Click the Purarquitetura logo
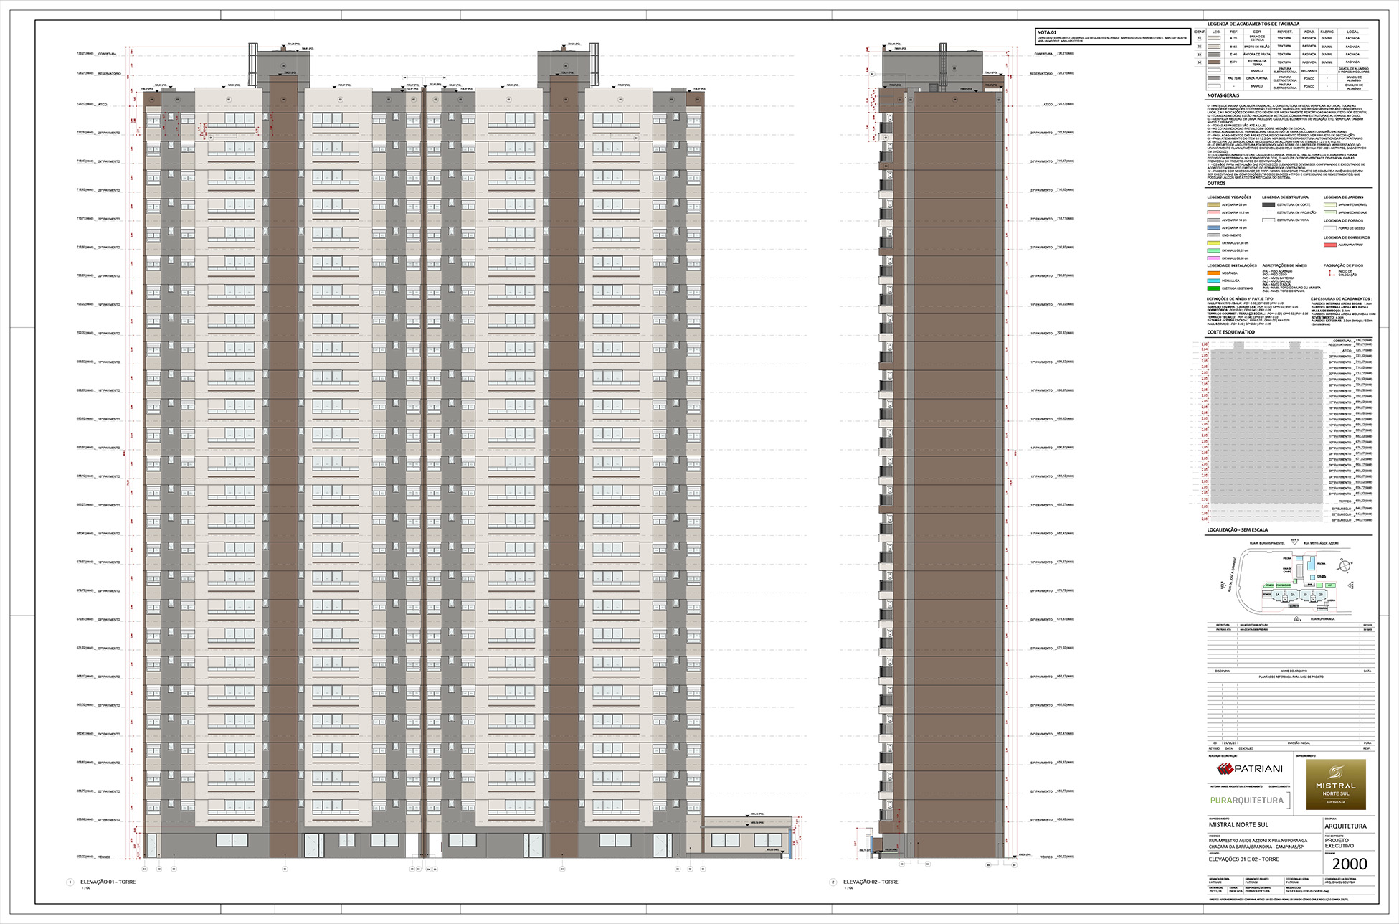This screenshot has width=1399, height=924. [x=1248, y=800]
